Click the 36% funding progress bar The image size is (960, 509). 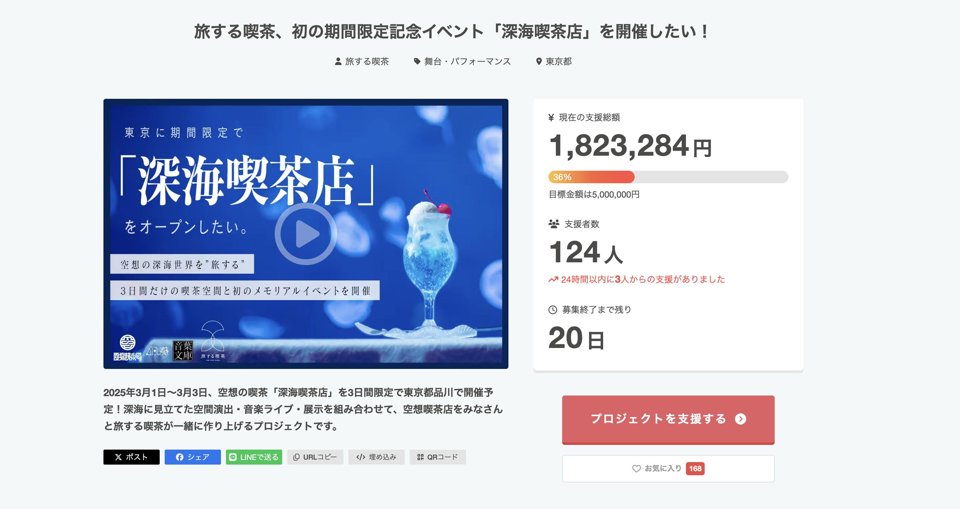point(668,177)
